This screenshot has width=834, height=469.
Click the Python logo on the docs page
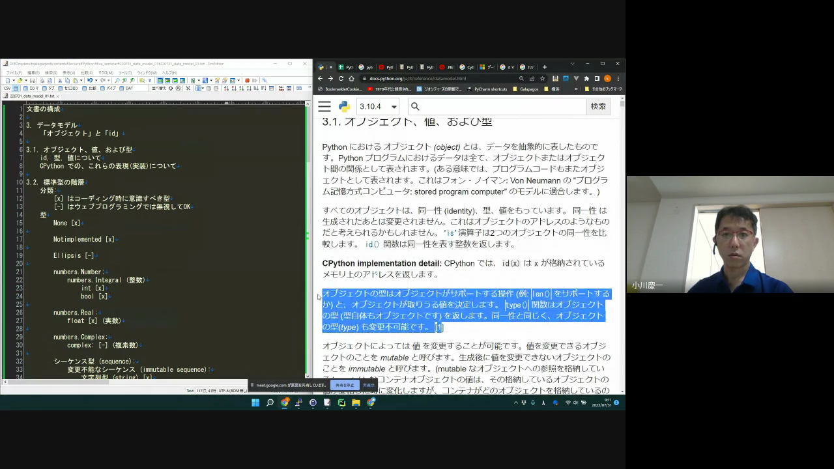(345, 106)
